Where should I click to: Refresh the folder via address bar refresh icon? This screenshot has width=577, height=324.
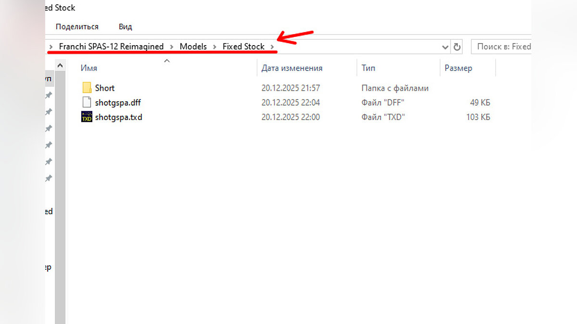[x=457, y=47]
